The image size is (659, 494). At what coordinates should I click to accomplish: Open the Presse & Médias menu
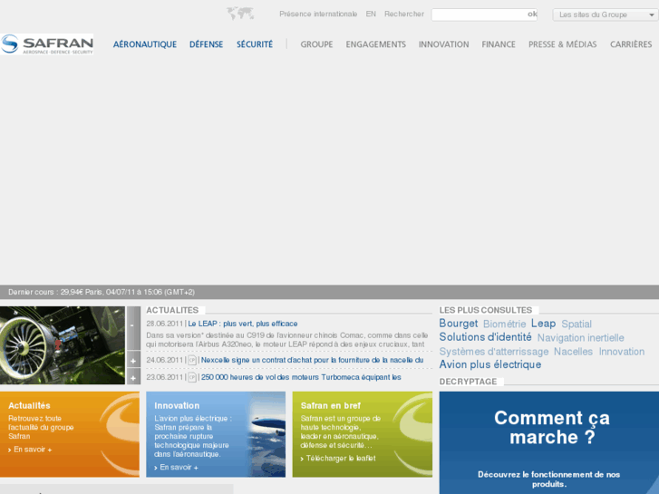pos(562,44)
